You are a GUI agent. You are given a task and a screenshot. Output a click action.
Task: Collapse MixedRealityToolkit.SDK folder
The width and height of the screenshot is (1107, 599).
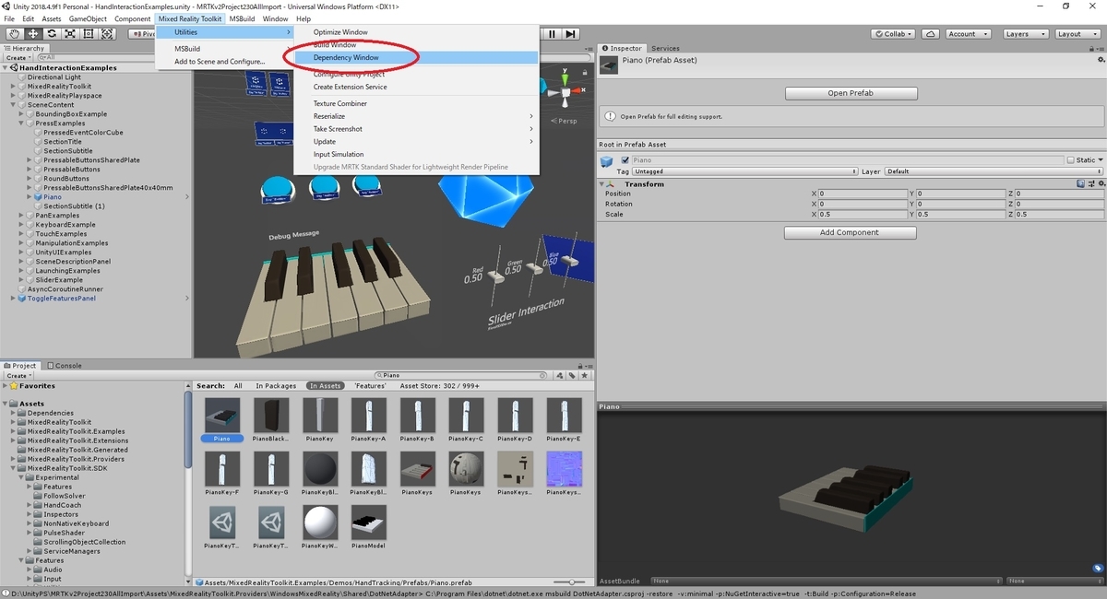tap(14, 468)
